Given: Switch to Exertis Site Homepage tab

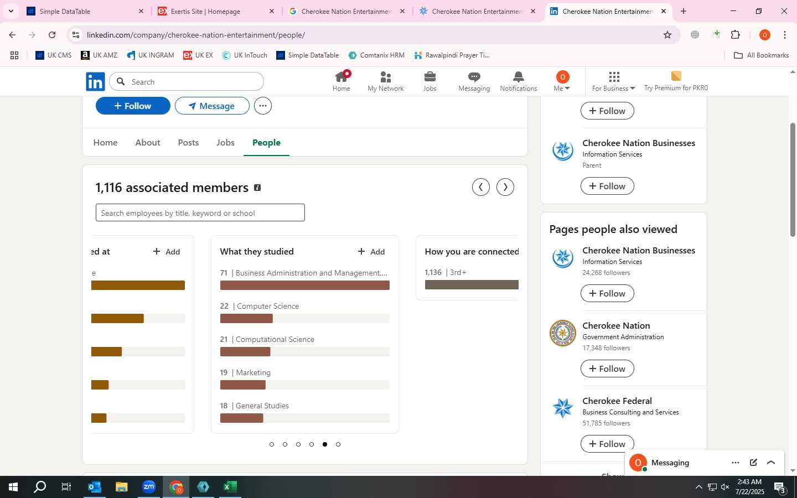Looking at the screenshot, I should click(216, 11).
